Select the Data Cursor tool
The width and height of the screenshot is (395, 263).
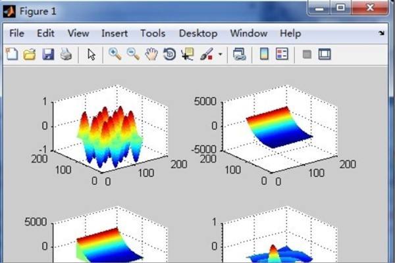pyautogui.click(x=188, y=54)
